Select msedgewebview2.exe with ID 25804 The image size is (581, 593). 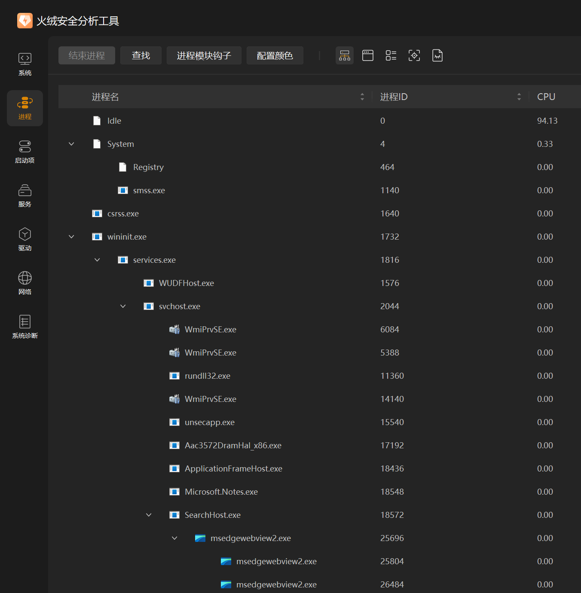[320, 561]
